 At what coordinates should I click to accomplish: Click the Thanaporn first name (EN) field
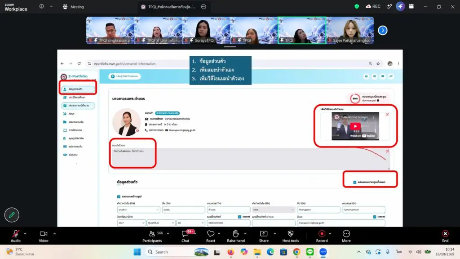318,210
